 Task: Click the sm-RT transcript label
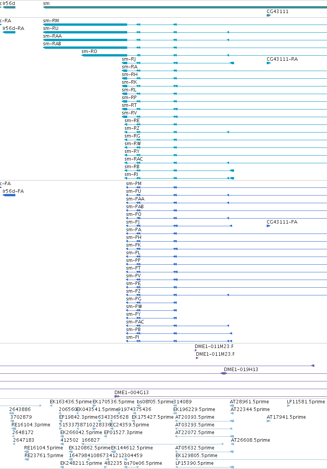click(129, 105)
